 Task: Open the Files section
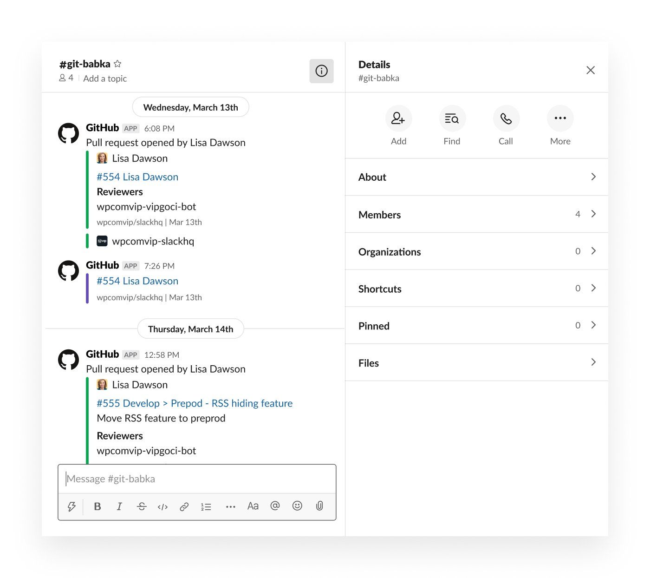[x=477, y=363]
